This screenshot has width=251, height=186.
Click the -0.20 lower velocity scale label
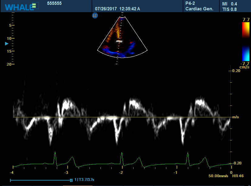pos(237,163)
